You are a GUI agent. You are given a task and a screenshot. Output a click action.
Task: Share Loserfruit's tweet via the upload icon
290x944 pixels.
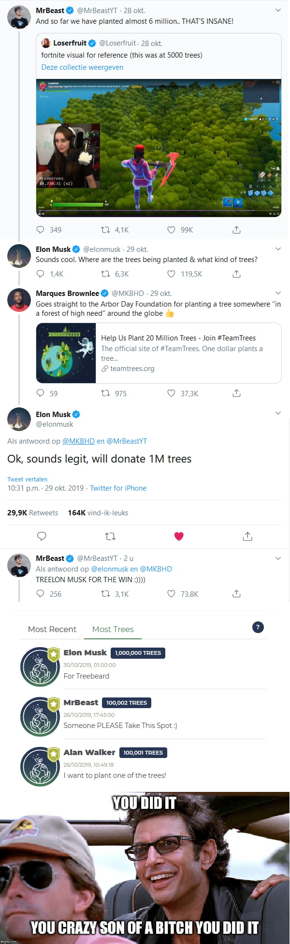[x=236, y=230]
